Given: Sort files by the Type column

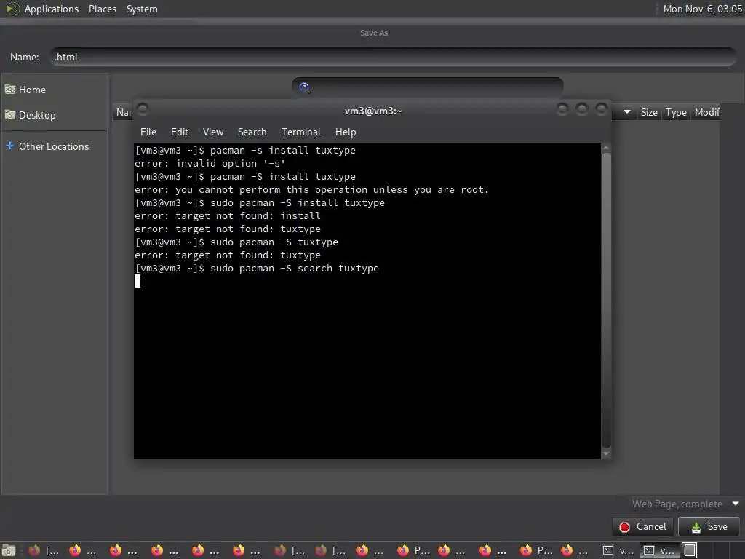Looking at the screenshot, I should (x=676, y=112).
